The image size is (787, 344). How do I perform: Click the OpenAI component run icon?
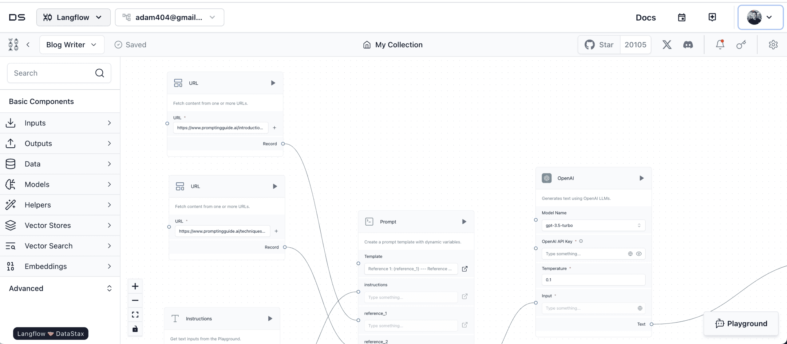coord(642,178)
